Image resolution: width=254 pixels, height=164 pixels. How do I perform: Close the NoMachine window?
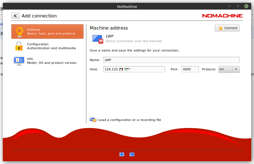pos(246,6)
